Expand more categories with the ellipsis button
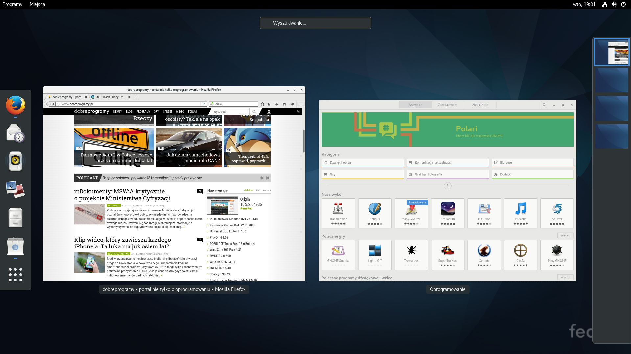Image resolution: width=631 pixels, height=354 pixels. [447, 186]
